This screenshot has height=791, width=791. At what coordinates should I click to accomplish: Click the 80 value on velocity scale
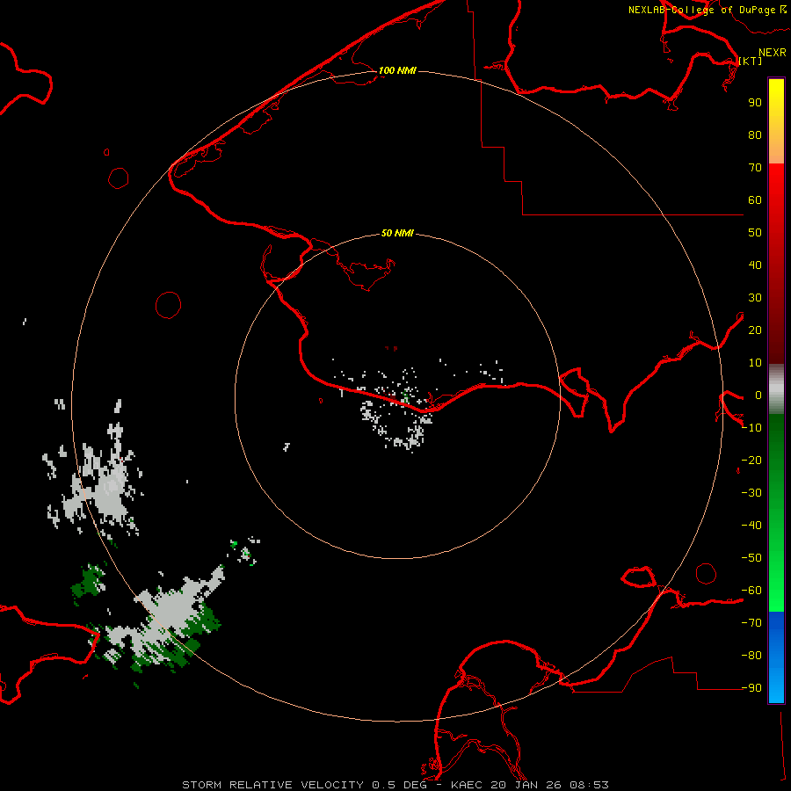click(x=755, y=134)
